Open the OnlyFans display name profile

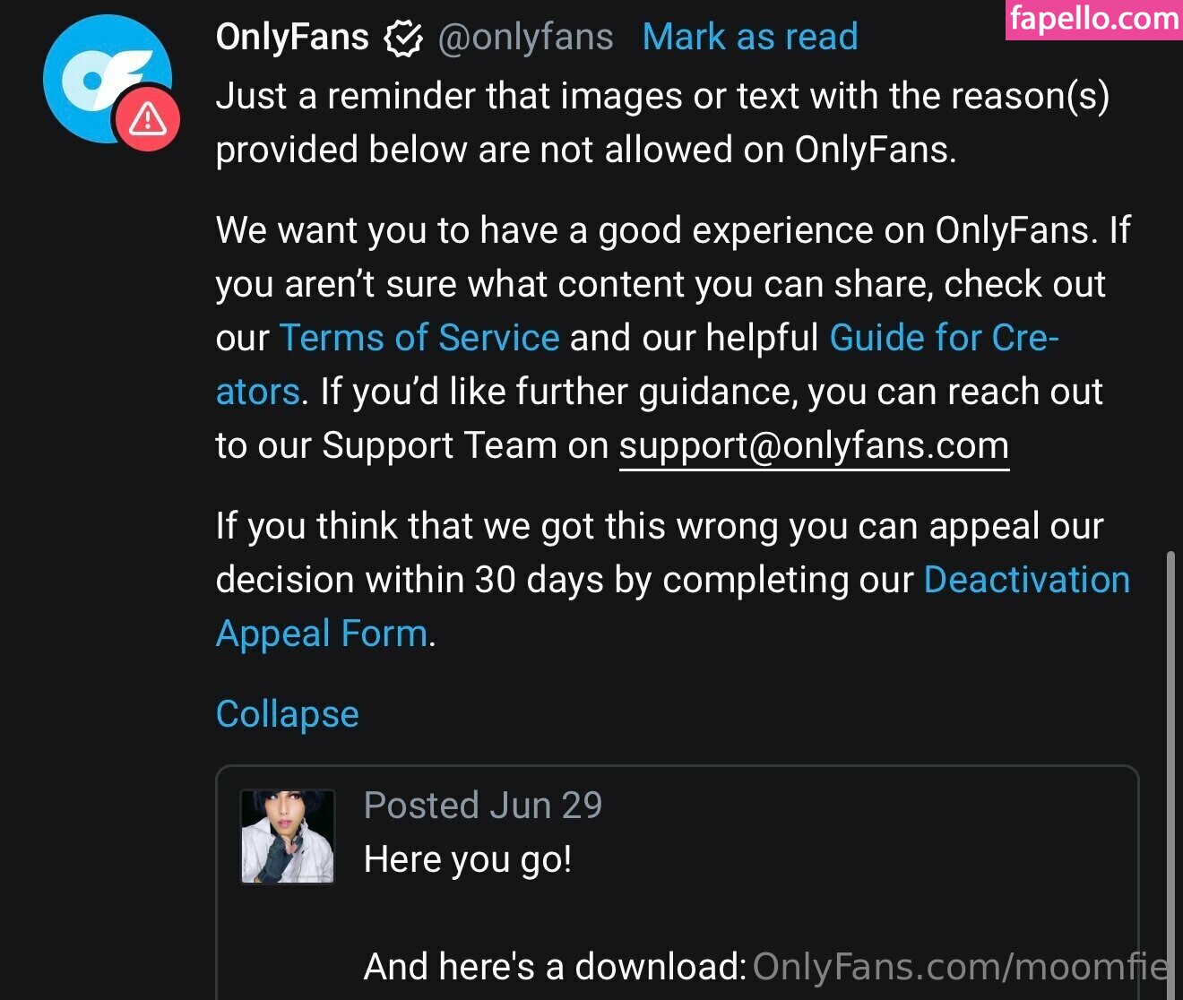(292, 38)
